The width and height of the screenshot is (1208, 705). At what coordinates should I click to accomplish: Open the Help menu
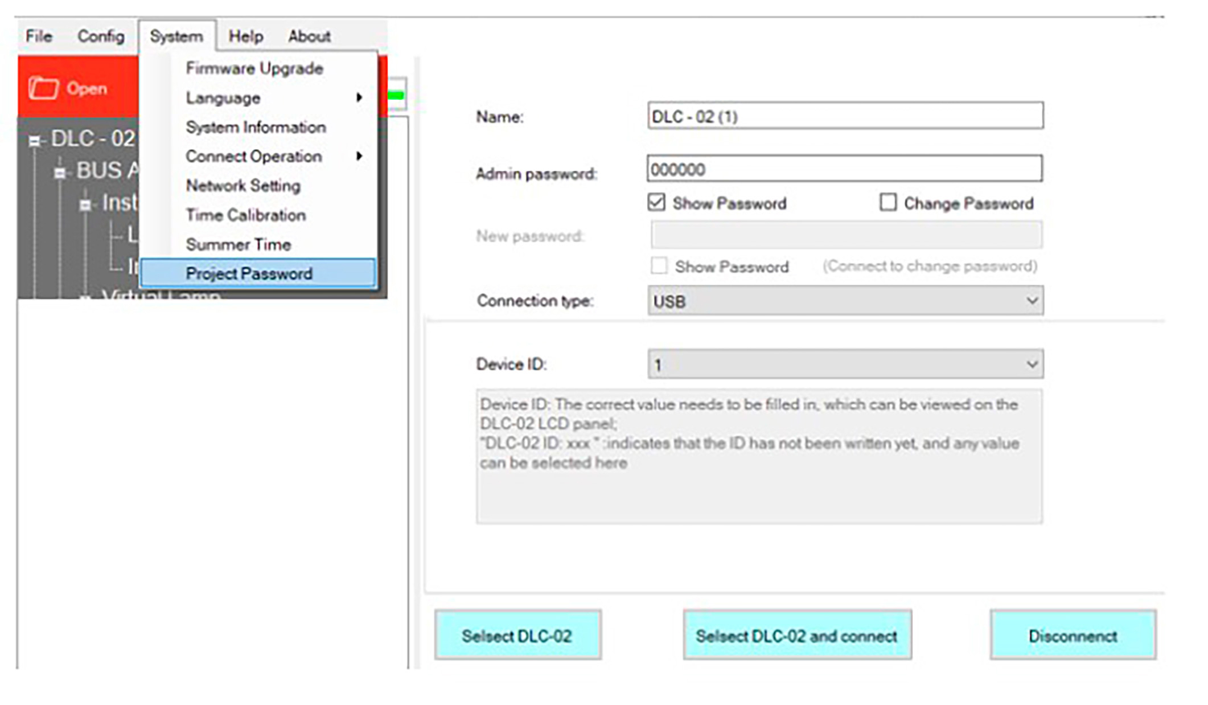pyautogui.click(x=246, y=36)
